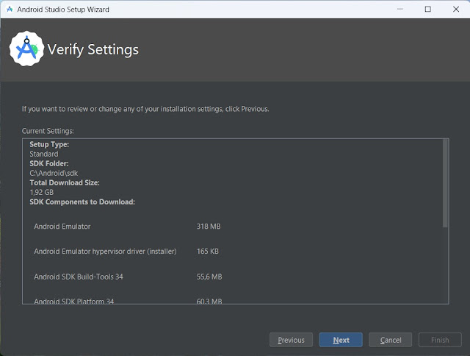
Task: Select the 'C:\Android\sdk' path text
Action: (54, 173)
